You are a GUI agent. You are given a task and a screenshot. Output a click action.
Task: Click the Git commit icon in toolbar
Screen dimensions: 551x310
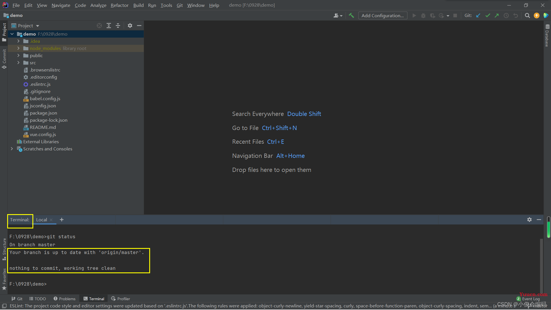[x=488, y=15]
